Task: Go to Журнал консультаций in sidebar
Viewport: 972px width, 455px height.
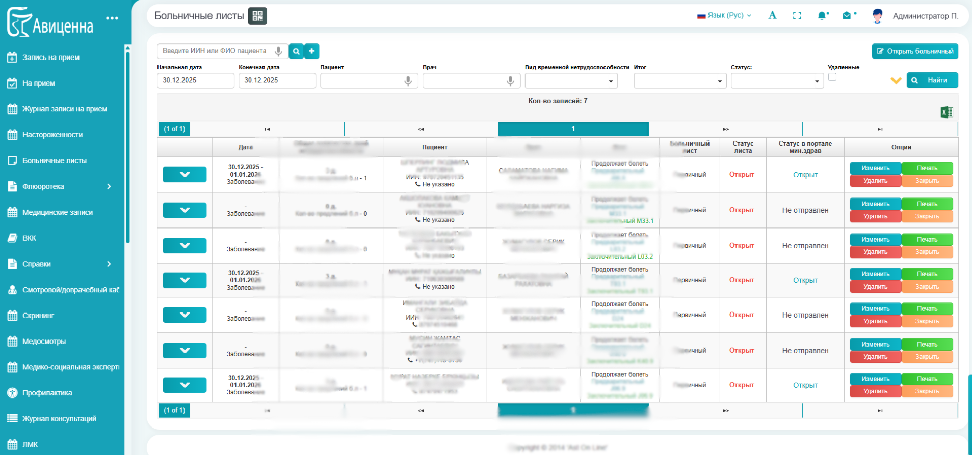Action: click(59, 419)
